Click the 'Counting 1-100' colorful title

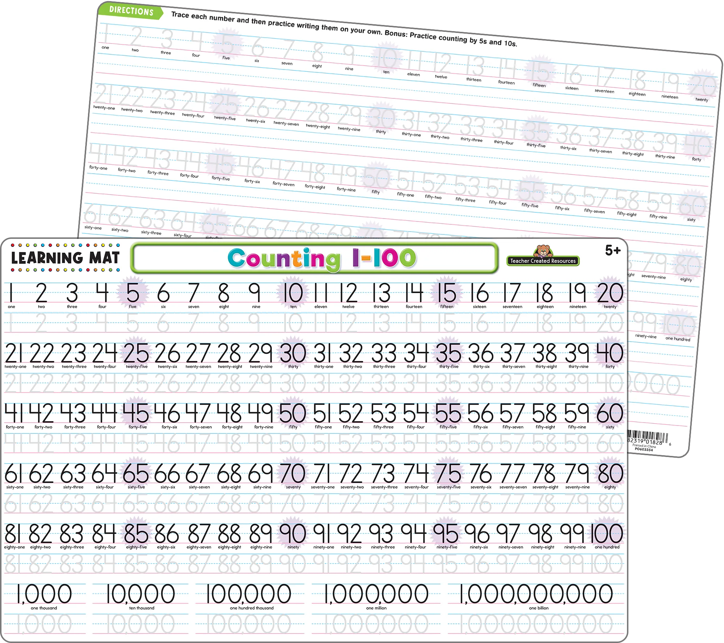point(322,259)
